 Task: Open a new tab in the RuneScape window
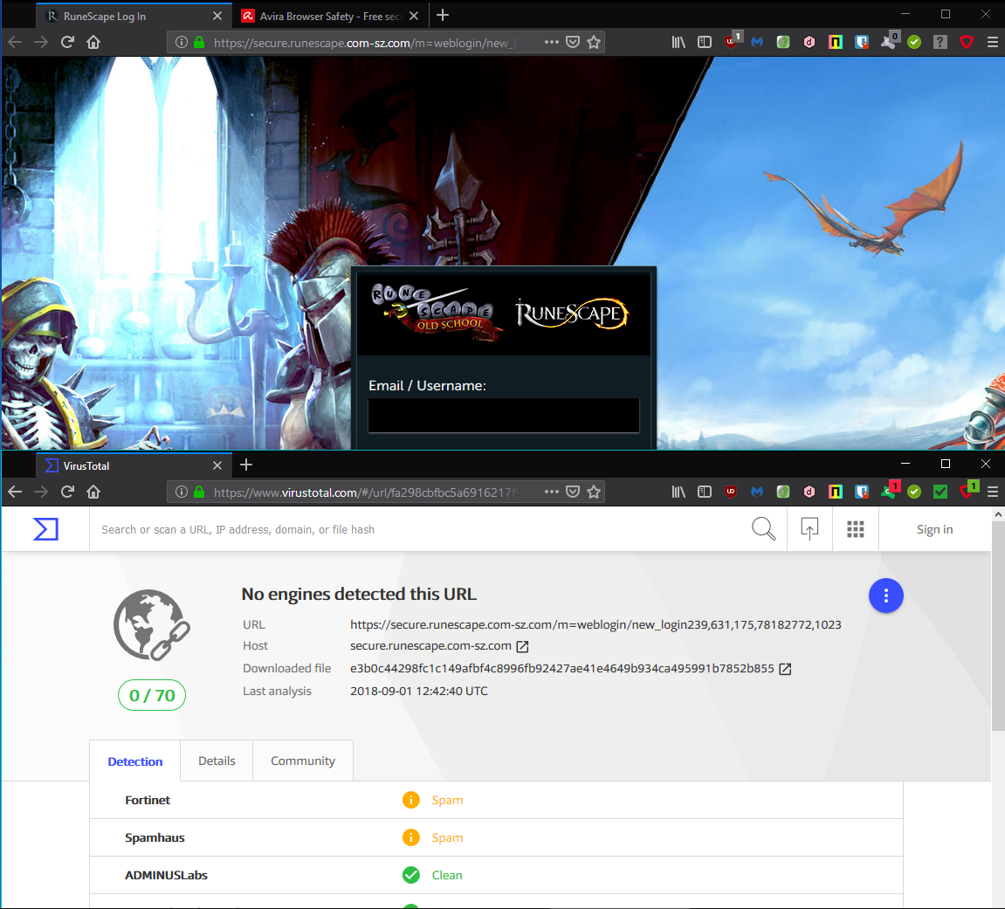(x=442, y=16)
